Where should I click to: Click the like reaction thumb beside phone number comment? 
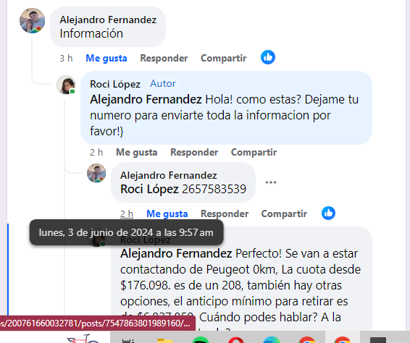point(328,213)
